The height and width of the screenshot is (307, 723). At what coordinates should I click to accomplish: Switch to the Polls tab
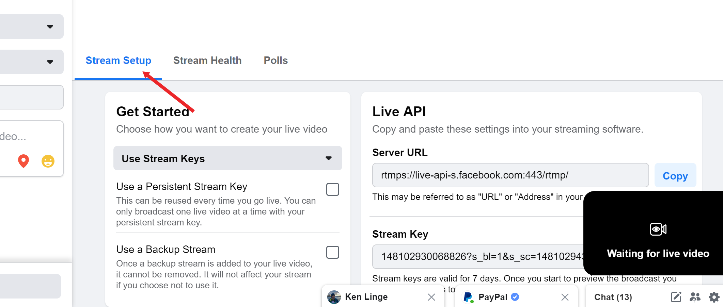click(x=276, y=61)
